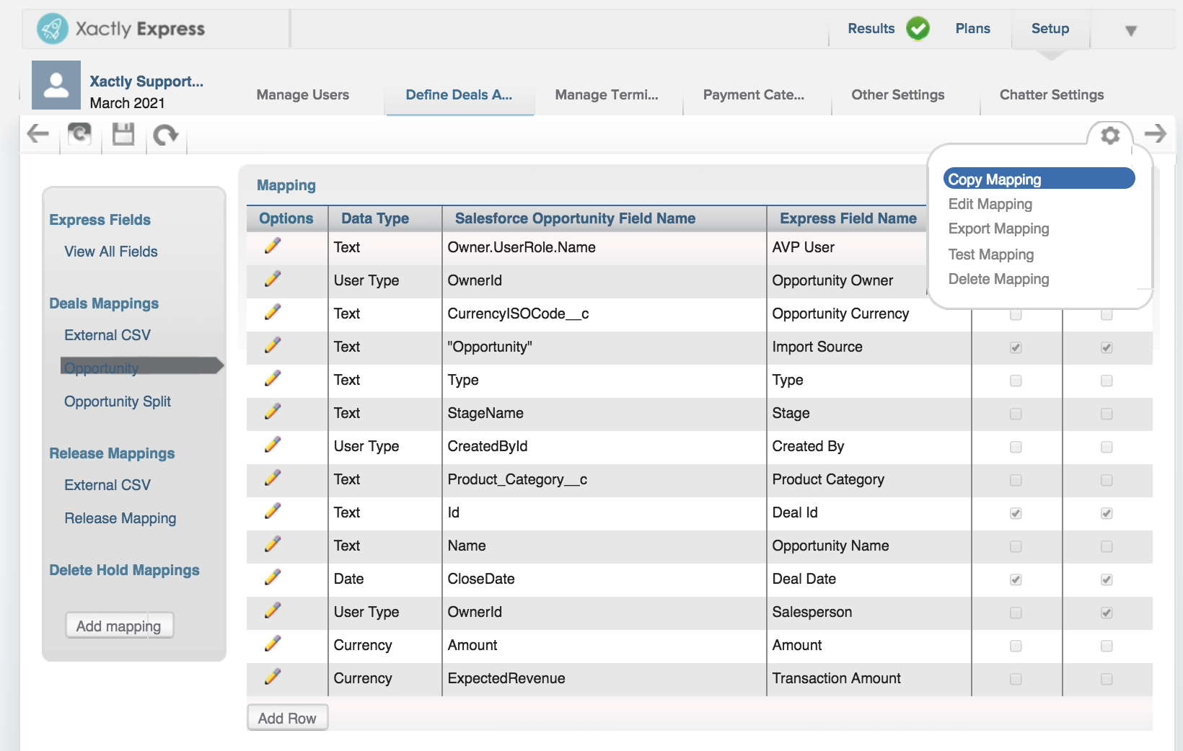The width and height of the screenshot is (1183, 751).
Task: Open the Chatter Settings tab
Action: [1052, 94]
